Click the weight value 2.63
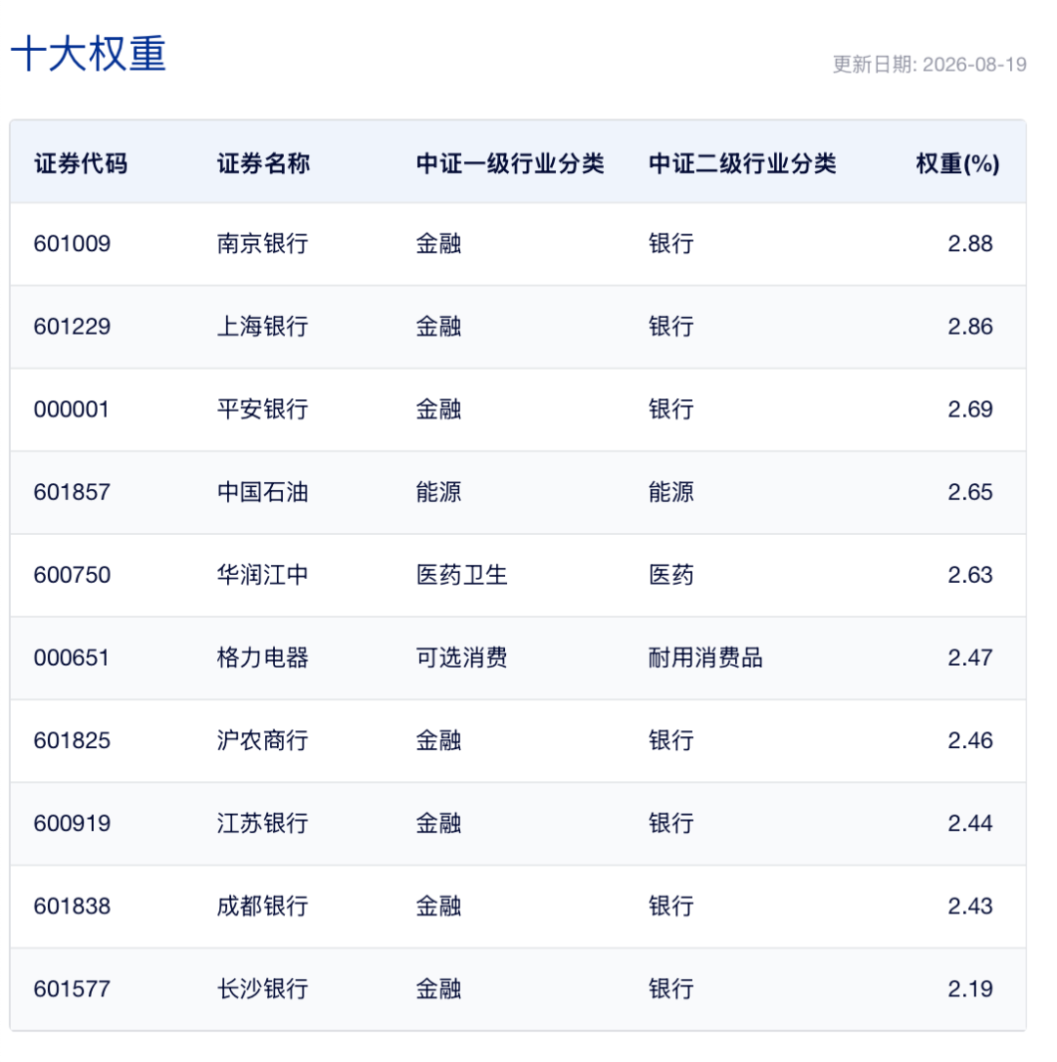Image resolution: width=1057 pixels, height=1062 pixels. [x=970, y=575]
